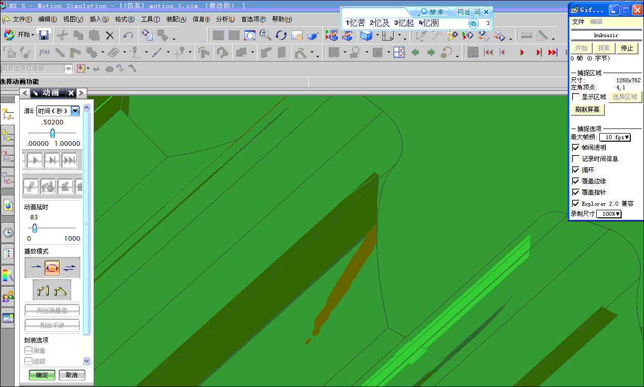Click the X delete icon in the toolbar

click(110, 35)
